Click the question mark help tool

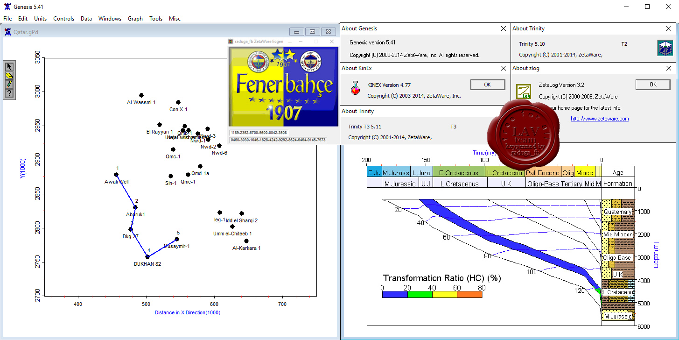(x=9, y=93)
